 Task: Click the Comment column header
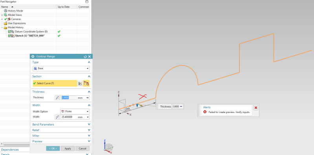84,7
